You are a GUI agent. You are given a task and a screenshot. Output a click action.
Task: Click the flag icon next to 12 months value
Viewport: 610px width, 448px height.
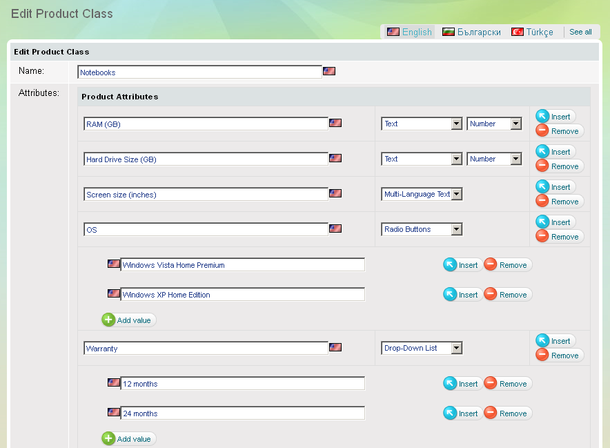coord(114,382)
